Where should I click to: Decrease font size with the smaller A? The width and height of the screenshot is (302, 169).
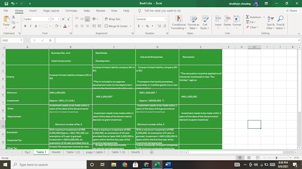(68, 19)
